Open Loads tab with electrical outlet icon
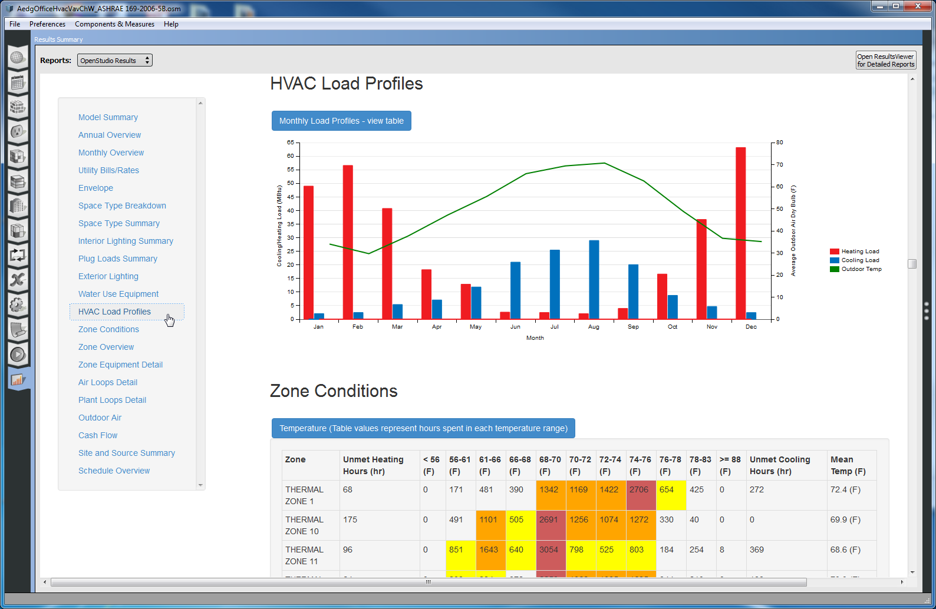Image resolution: width=936 pixels, height=609 pixels. 18,131
